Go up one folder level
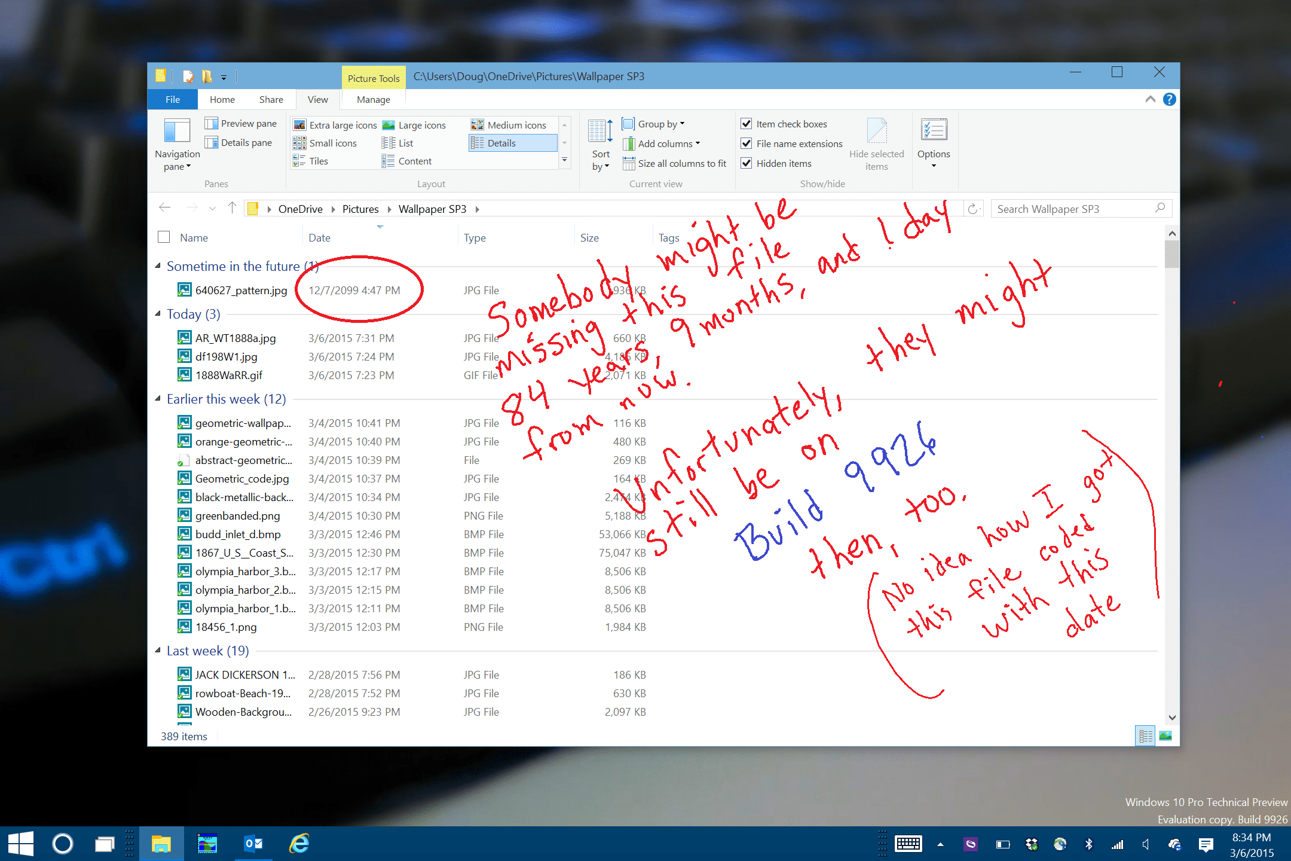 tap(232, 208)
